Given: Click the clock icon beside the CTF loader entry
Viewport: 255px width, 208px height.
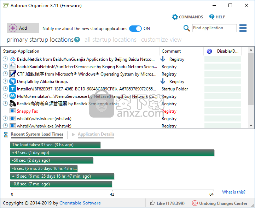Looking at the screenshot, I should click(5, 74).
